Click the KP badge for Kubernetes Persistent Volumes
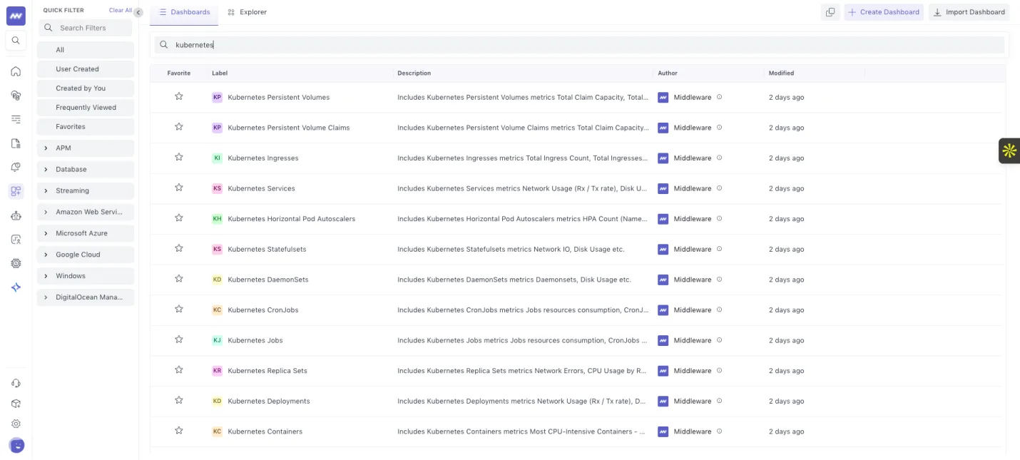The height and width of the screenshot is (460, 1020). click(x=218, y=97)
